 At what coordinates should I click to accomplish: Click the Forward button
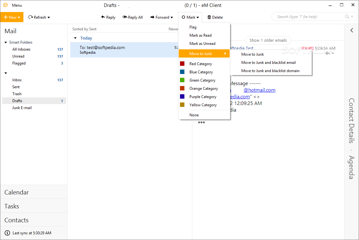tap(160, 17)
